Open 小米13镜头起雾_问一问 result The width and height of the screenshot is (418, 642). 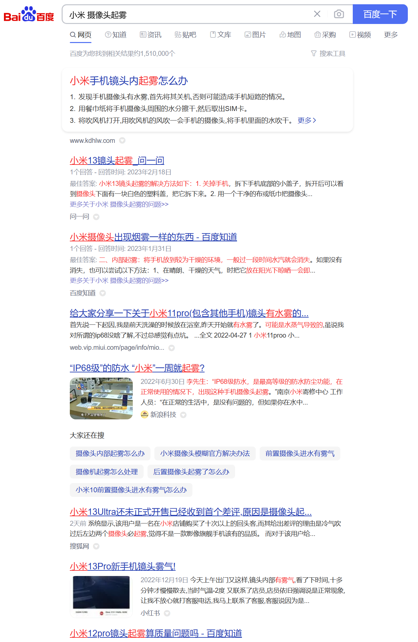tap(117, 161)
